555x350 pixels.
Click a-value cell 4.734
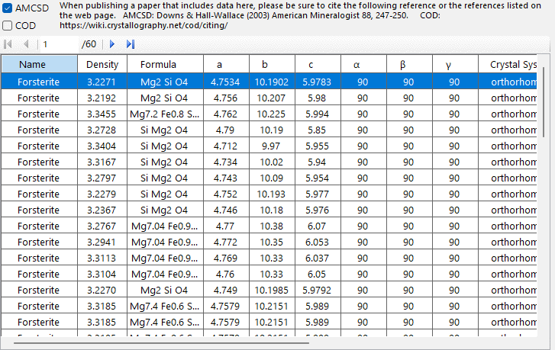point(225,162)
